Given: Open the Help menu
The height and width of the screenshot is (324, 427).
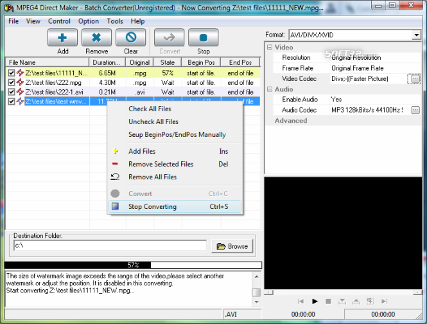Looking at the screenshot, I should coord(137,21).
